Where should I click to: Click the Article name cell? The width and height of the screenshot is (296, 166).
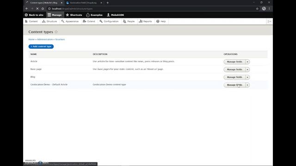[x=34, y=61]
